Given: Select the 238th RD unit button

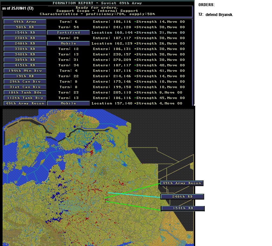Looking at the screenshot, I should [x=25, y=38].
